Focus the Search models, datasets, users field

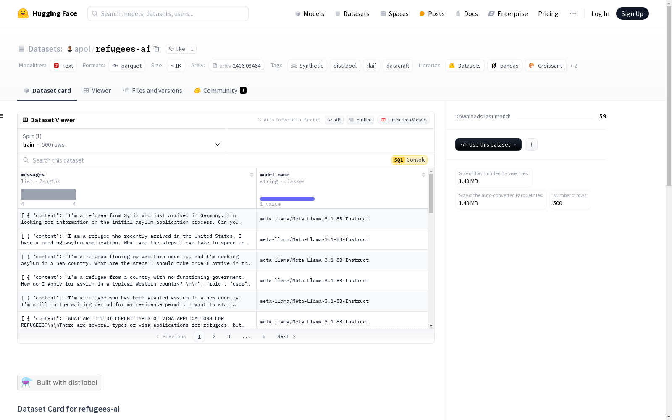[x=168, y=13]
